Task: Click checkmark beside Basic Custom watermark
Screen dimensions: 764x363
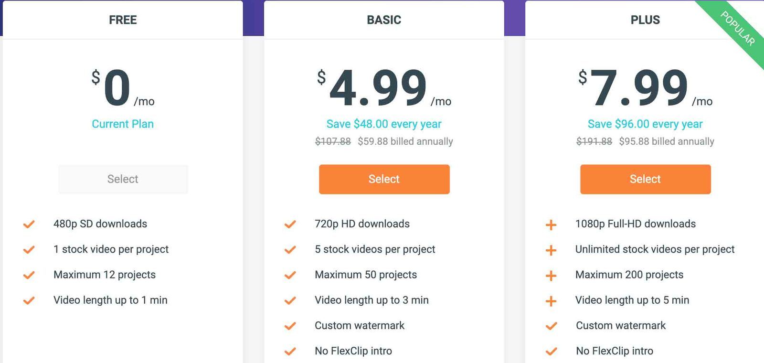Action: [x=290, y=326]
